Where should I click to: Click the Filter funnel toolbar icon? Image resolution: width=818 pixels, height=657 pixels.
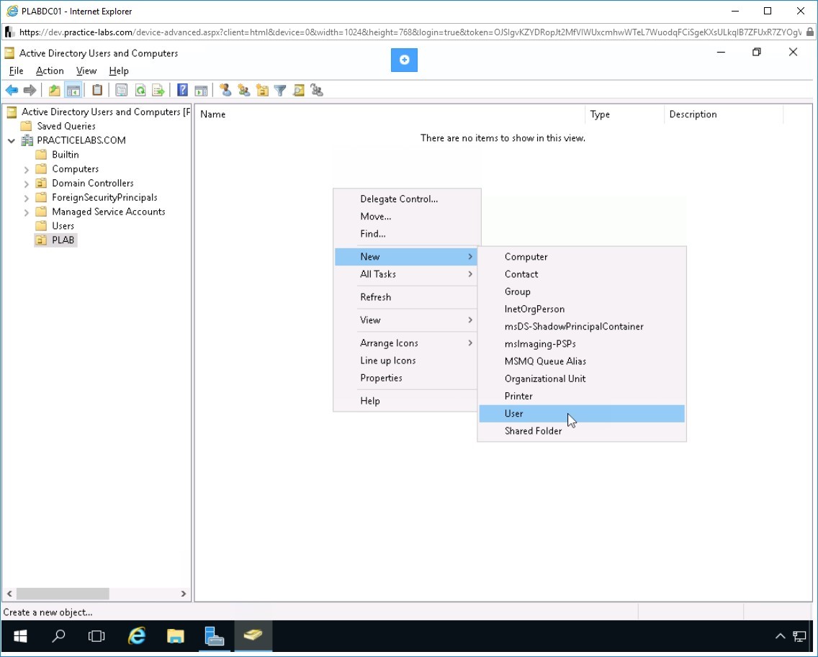tap(280, 90)
